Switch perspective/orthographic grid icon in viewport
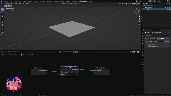 click(139, 24)
